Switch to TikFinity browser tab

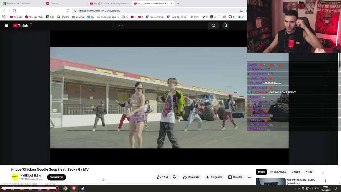pos(65,3)
